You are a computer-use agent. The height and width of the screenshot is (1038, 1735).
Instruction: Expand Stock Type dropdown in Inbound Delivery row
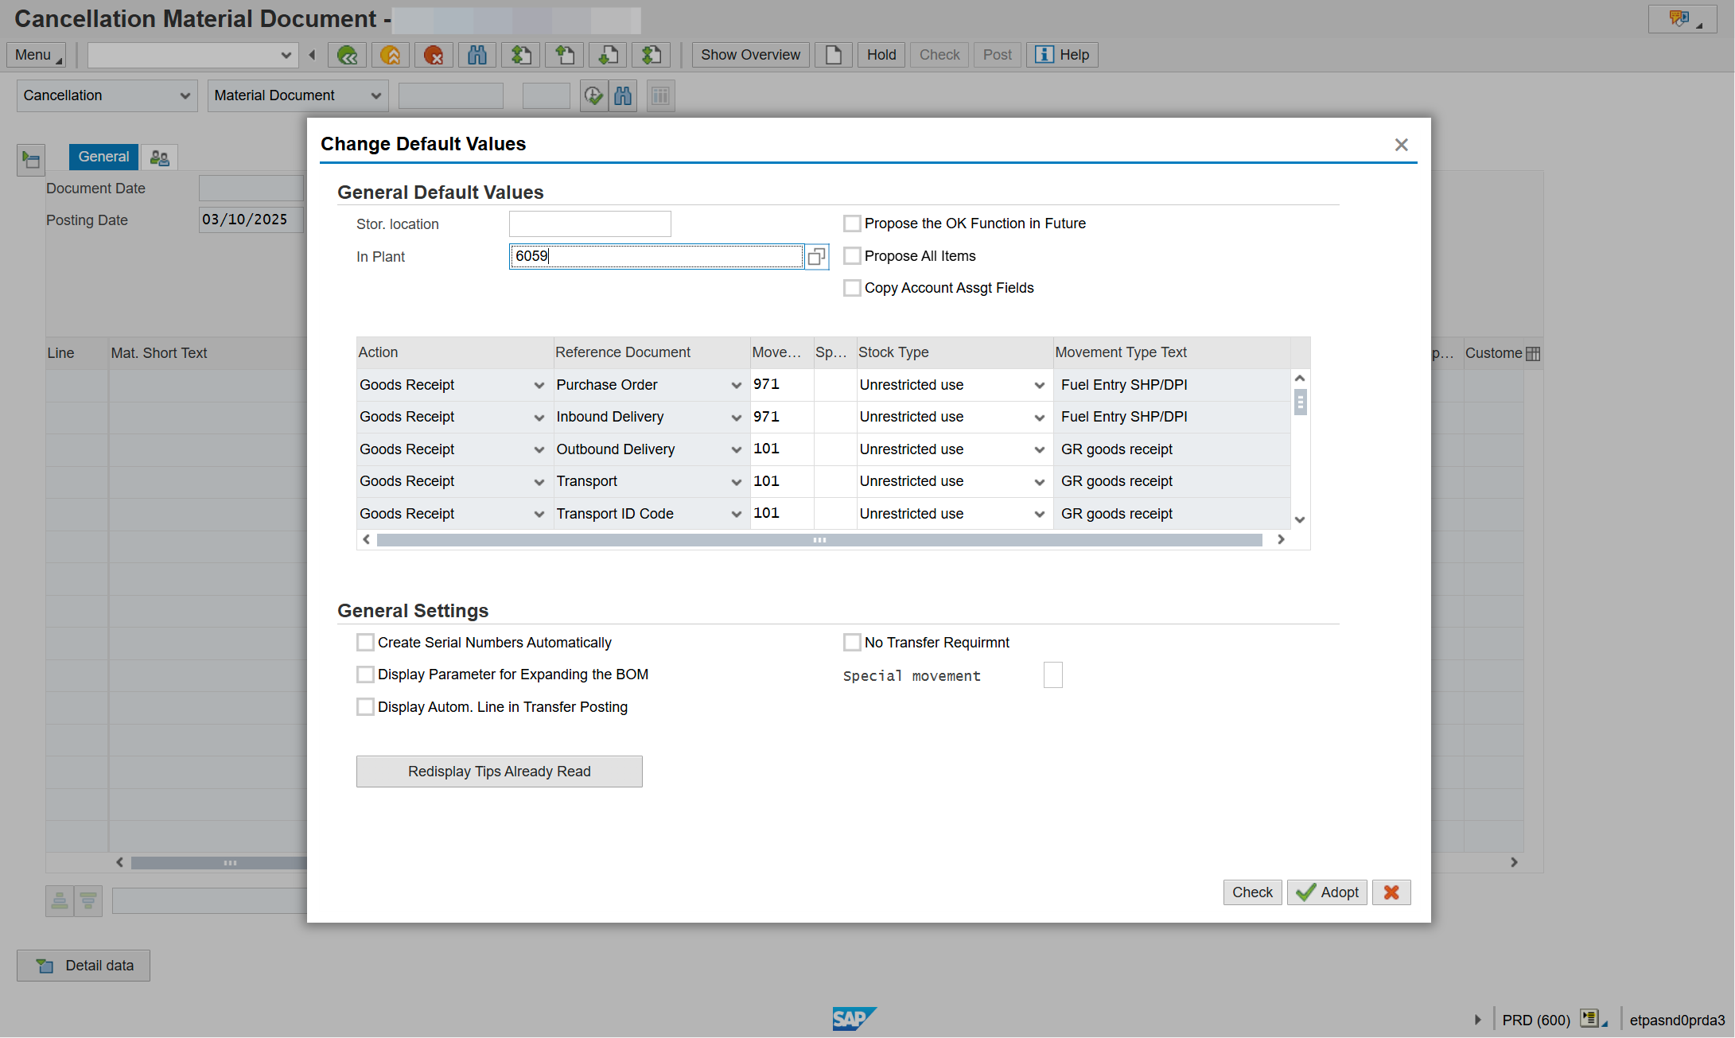1039,418
